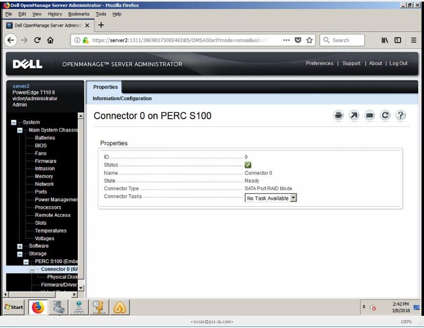This screenshot has height=328, width=424.
Task: Open the Connector Tasks dropdown
Action: coord(270,198)
